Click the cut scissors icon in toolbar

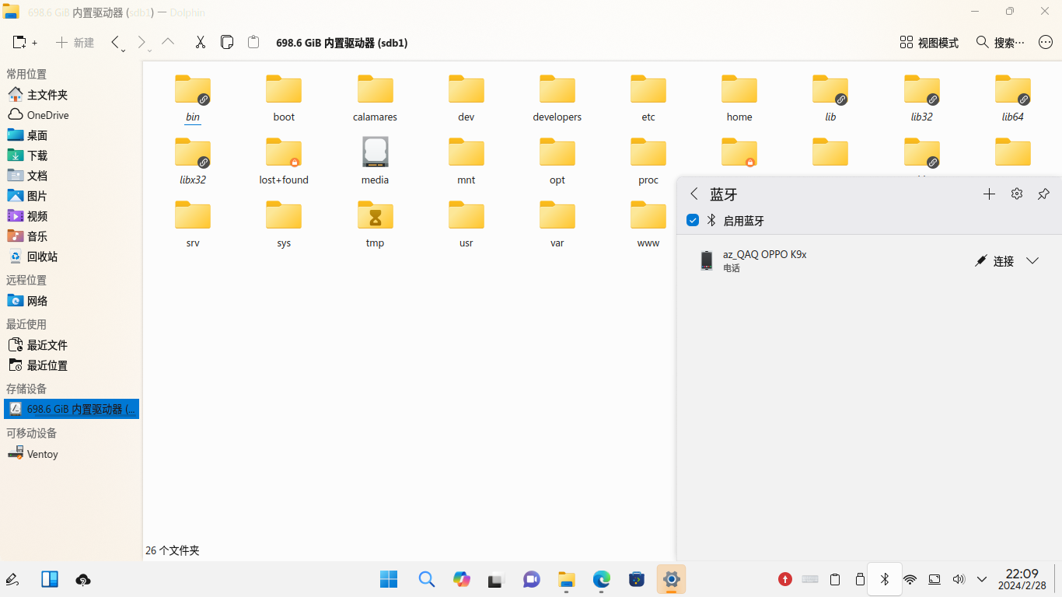tap(200, 43)
